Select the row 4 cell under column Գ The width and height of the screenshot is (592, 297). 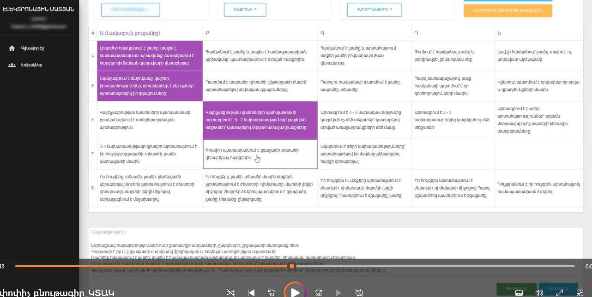click(x=365, y=55)
